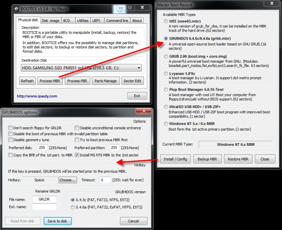Click the Choose... hotkey button
The image size is (282, 230).
68,180
